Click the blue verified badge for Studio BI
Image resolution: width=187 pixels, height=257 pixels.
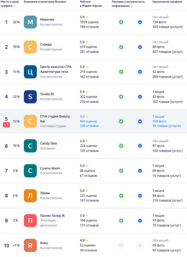pyautogui.click(x=140, y=97)
